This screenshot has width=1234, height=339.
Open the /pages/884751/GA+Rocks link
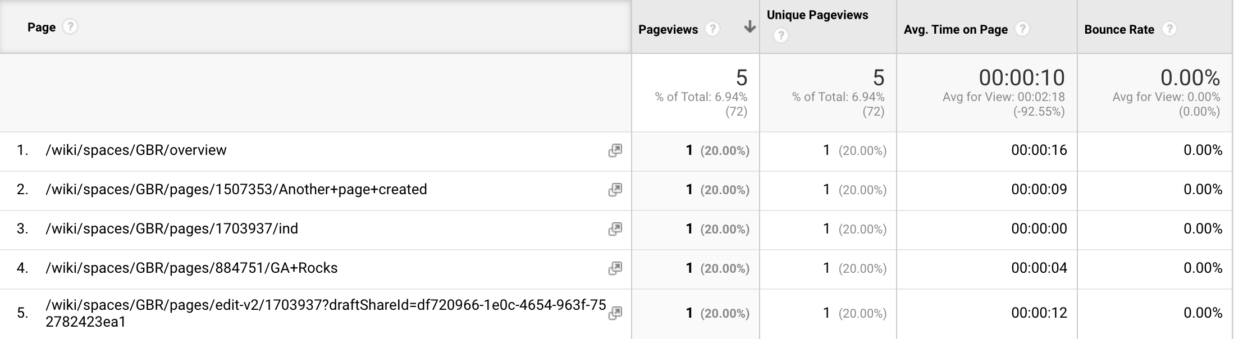[x=191, y=268]
